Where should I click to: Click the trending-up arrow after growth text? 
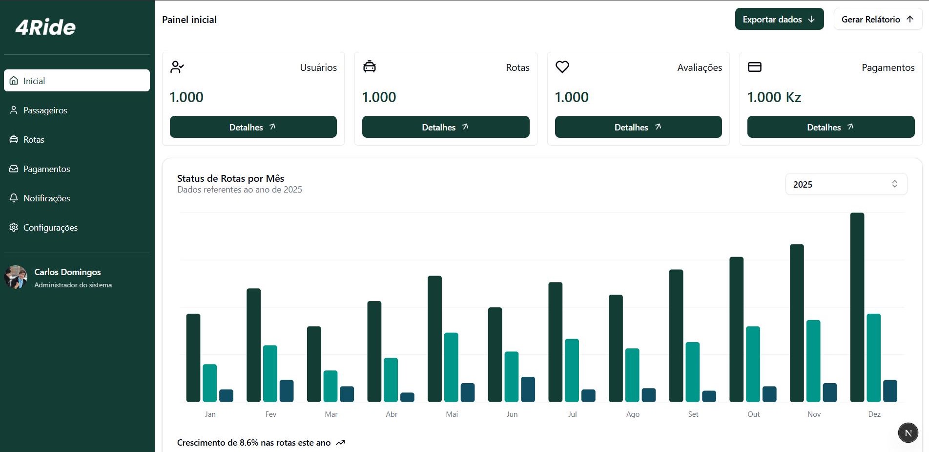(x=340, y=443)
